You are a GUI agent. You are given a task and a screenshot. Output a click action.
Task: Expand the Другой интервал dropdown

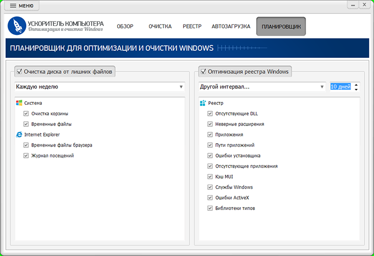tap(262, 87)
